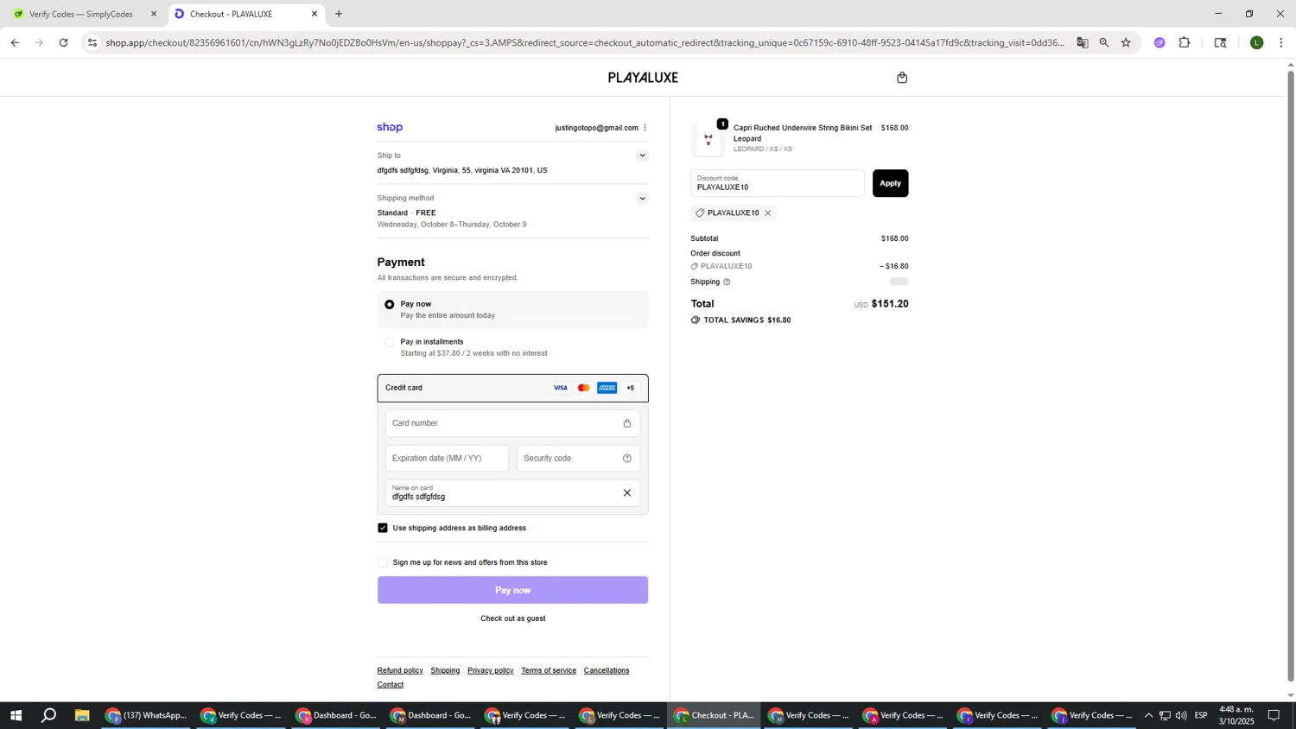The image size is (1296, 729).
Task: Focus the Expiration date field
Action: coord(447,459)
